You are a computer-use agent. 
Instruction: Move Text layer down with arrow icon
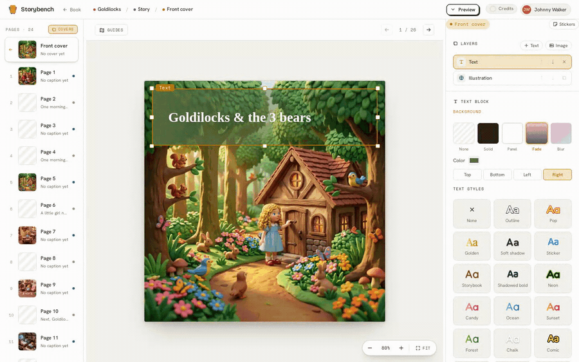(553, 62)
